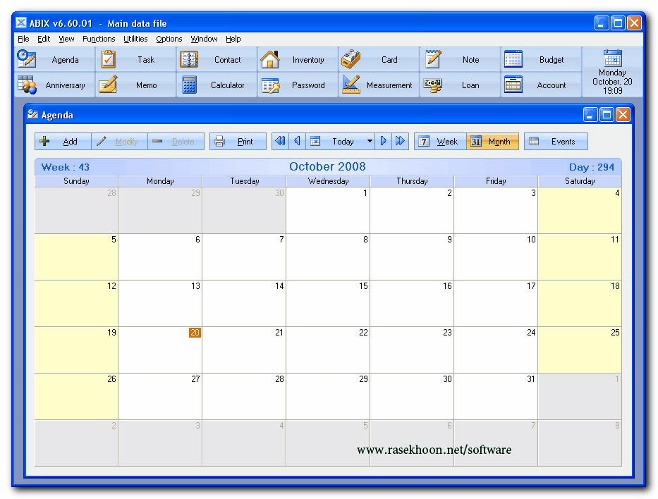Open the Password manager icon
The width and height of the screenshot is (658, 499).
tap(270, 85)
